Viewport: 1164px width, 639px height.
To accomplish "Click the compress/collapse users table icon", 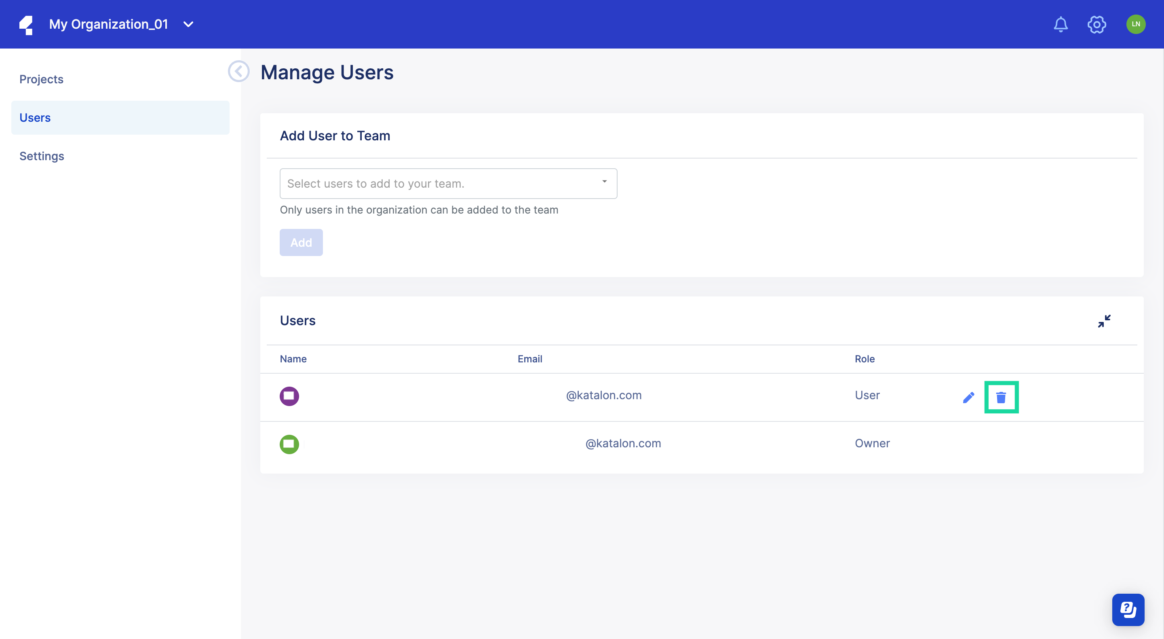I will [x=1104, y=321].
